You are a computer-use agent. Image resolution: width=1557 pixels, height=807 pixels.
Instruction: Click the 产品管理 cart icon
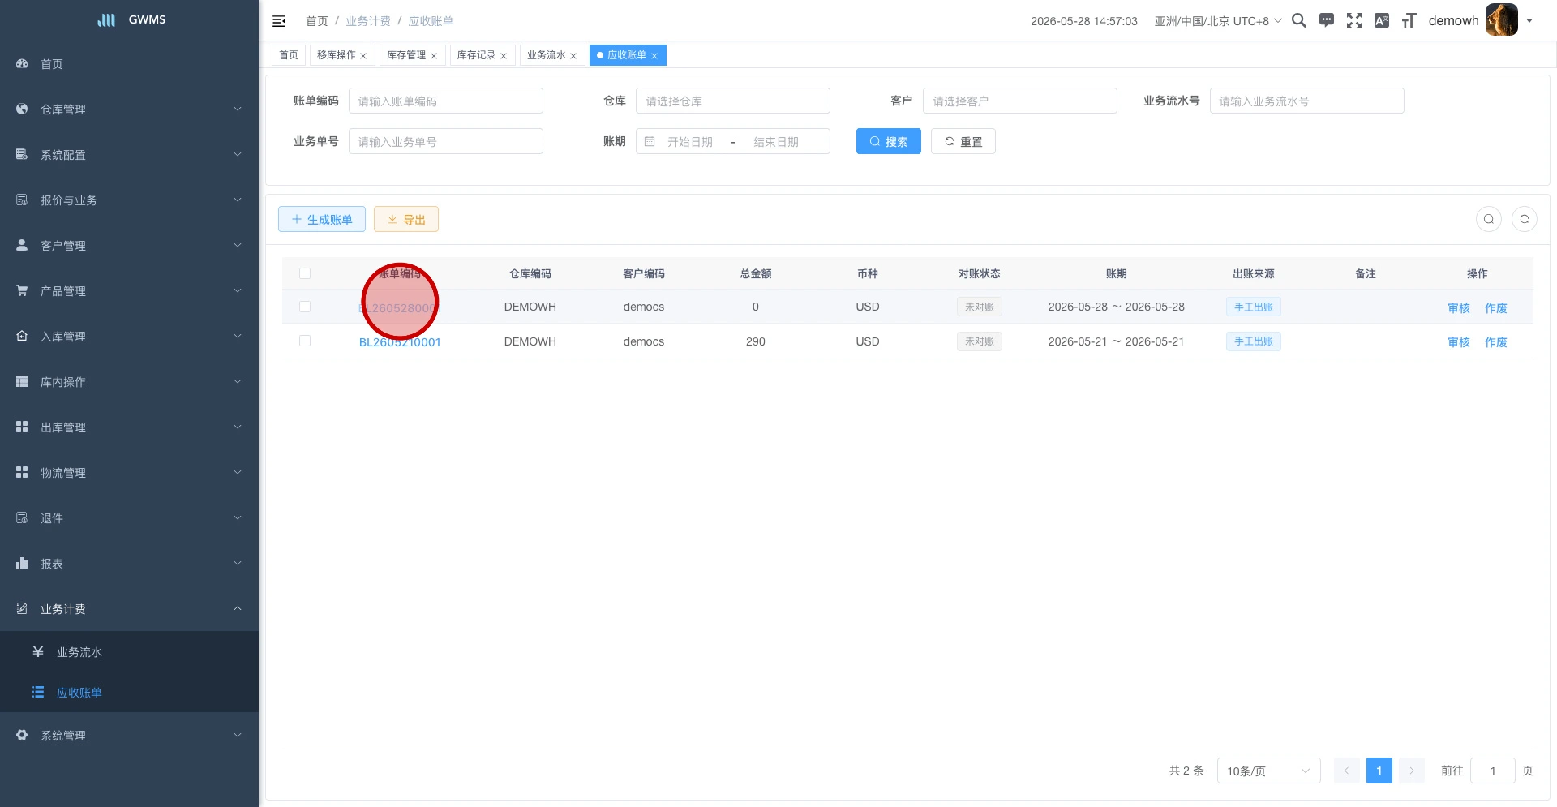pos(22,290)
